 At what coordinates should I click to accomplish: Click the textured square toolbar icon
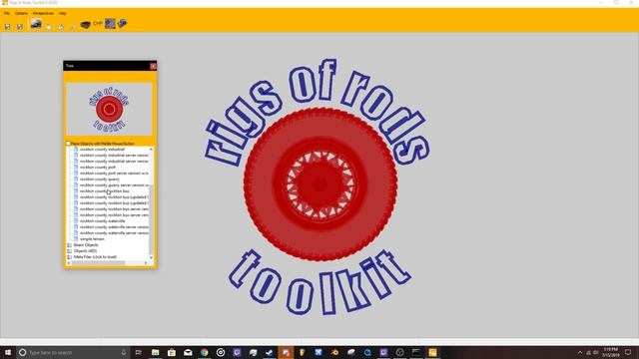[110, 24]
